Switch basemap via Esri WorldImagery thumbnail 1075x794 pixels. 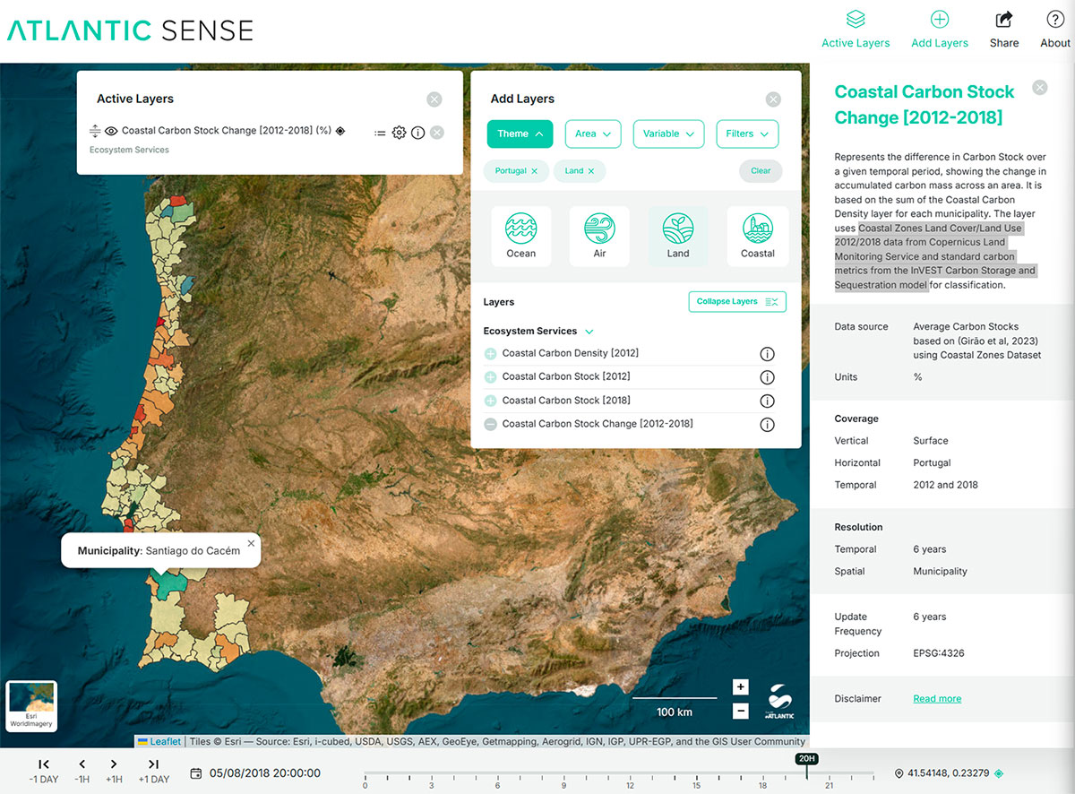tap(31, 707)
